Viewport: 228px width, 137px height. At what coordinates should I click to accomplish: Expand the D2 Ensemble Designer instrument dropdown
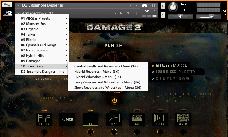19,6
